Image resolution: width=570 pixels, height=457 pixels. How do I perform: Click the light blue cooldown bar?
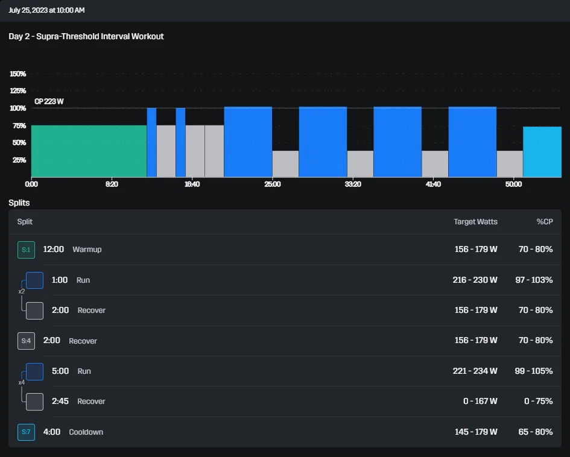pos(542,152)
